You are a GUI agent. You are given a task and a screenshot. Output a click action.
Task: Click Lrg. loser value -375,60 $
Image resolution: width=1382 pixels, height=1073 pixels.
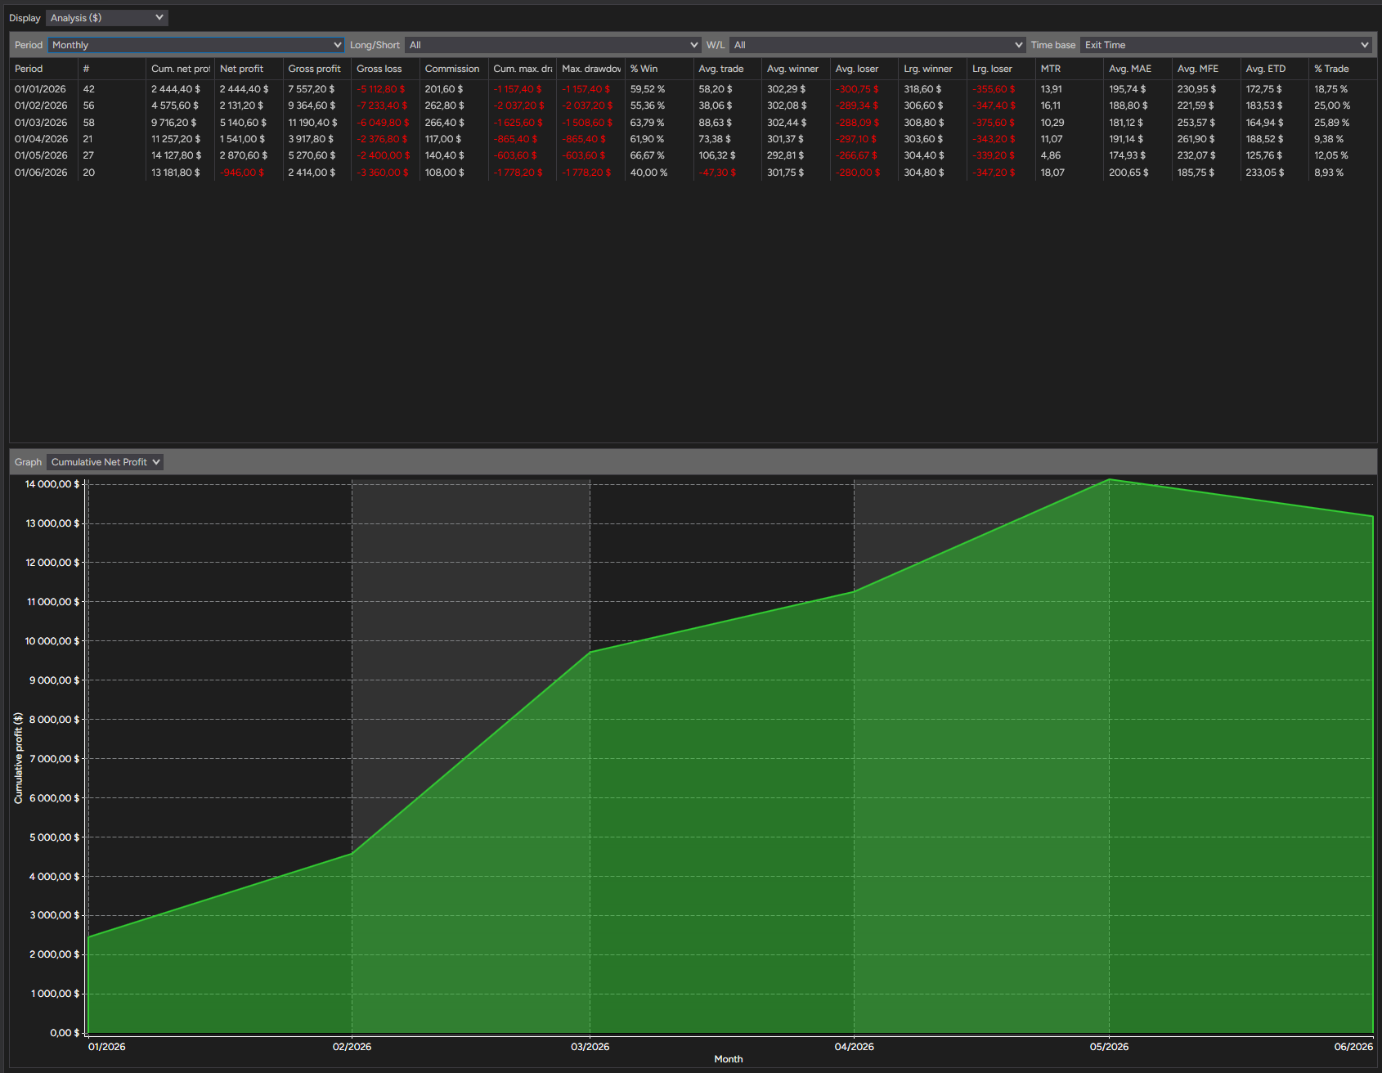[993, 123]
